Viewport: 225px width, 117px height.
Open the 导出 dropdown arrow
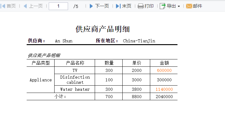(179, 6)
